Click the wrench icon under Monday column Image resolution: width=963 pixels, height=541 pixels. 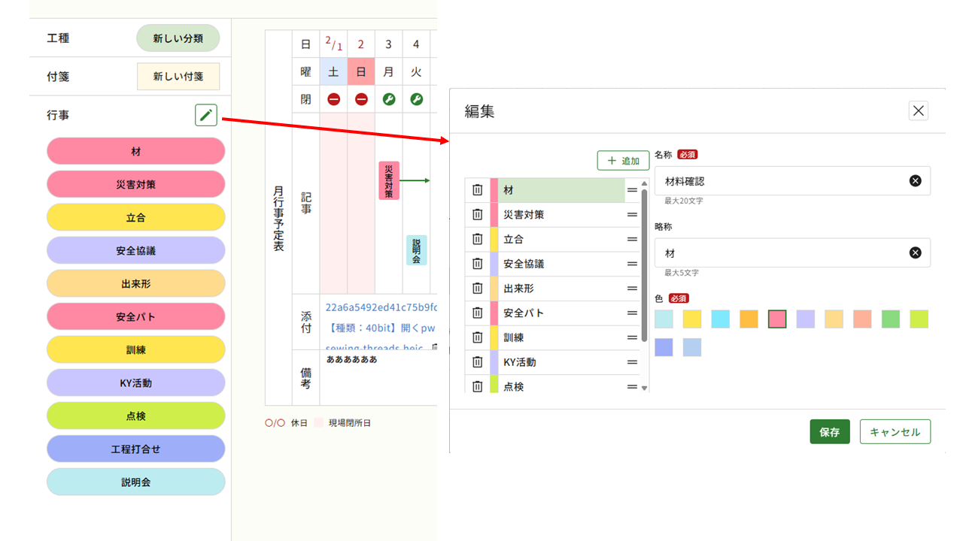(388, 99)
